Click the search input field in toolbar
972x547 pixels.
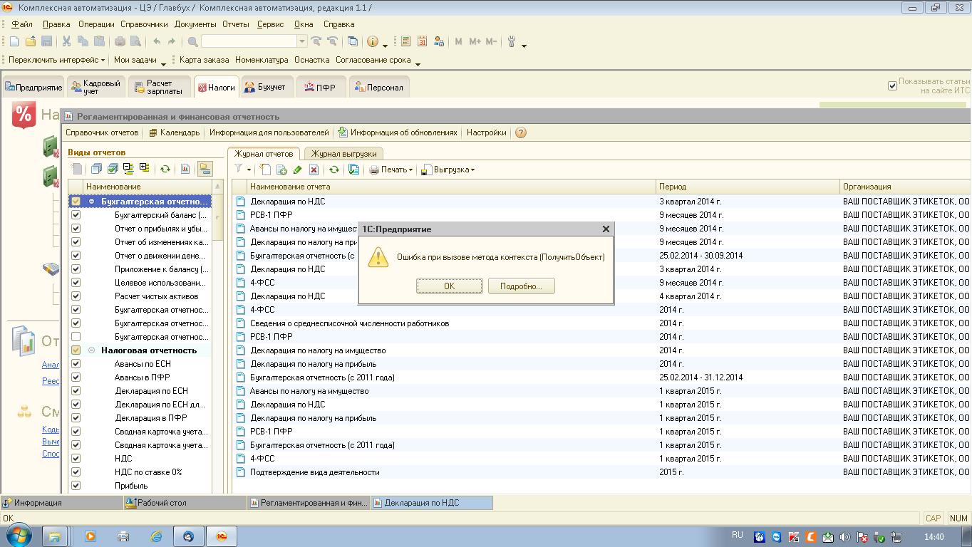tap(248, 41)
